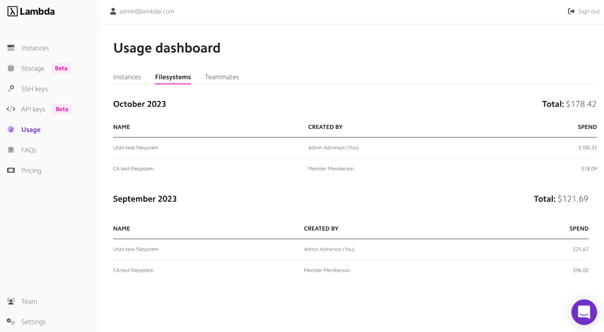Select the Instances server icon in sidebar

(11, 48)
